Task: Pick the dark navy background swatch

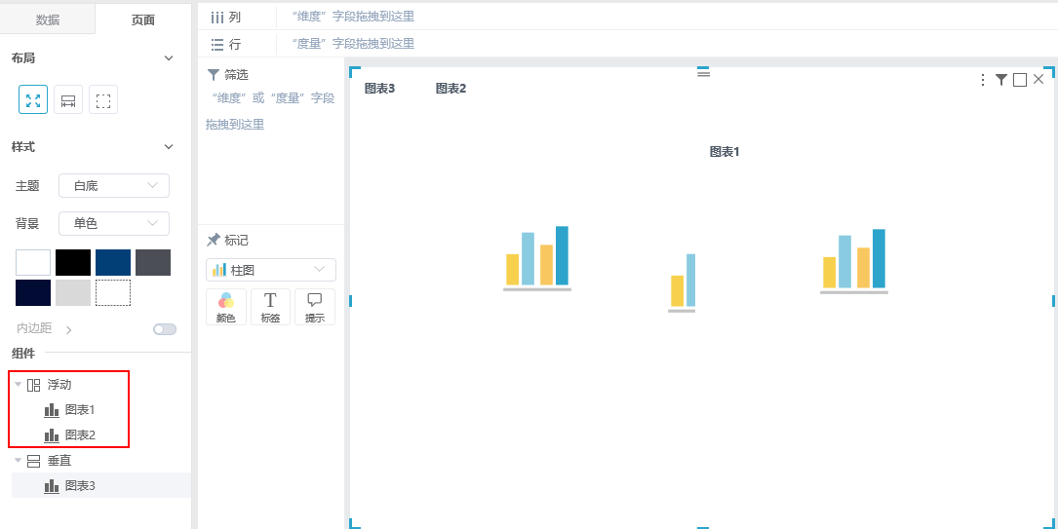Action: 33,293
